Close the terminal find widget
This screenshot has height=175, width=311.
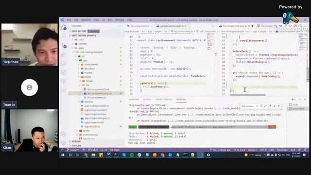279,106
